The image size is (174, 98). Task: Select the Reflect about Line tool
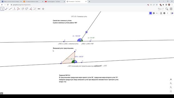pos(35,9)
